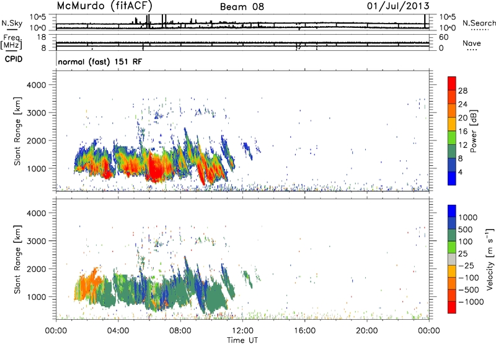The width and height of the screenshot is (496, 344).
Task: Click the 'Velocity [m s-1]' colorbar label
Action: click(490, 259)
